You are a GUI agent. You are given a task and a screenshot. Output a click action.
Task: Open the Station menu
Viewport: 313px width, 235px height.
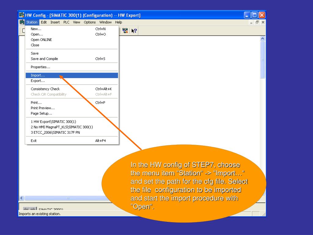click(32, 22)
